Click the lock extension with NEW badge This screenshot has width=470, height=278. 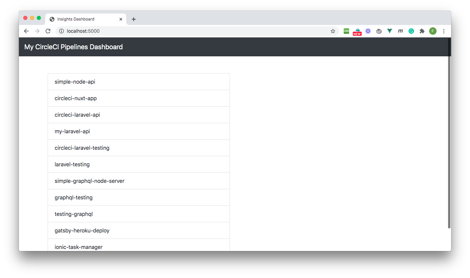pos(357,31)
